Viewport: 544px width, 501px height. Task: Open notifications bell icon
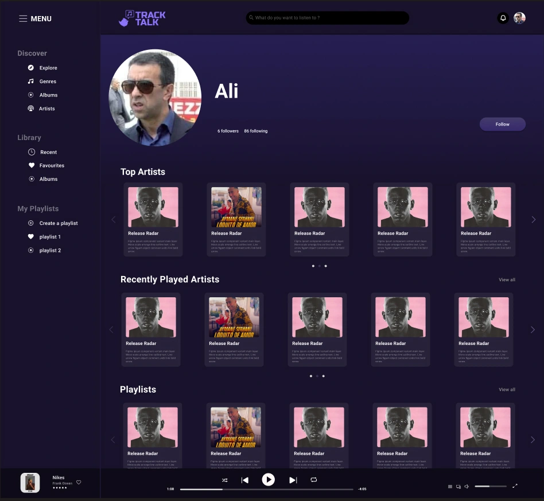[503, 18]
